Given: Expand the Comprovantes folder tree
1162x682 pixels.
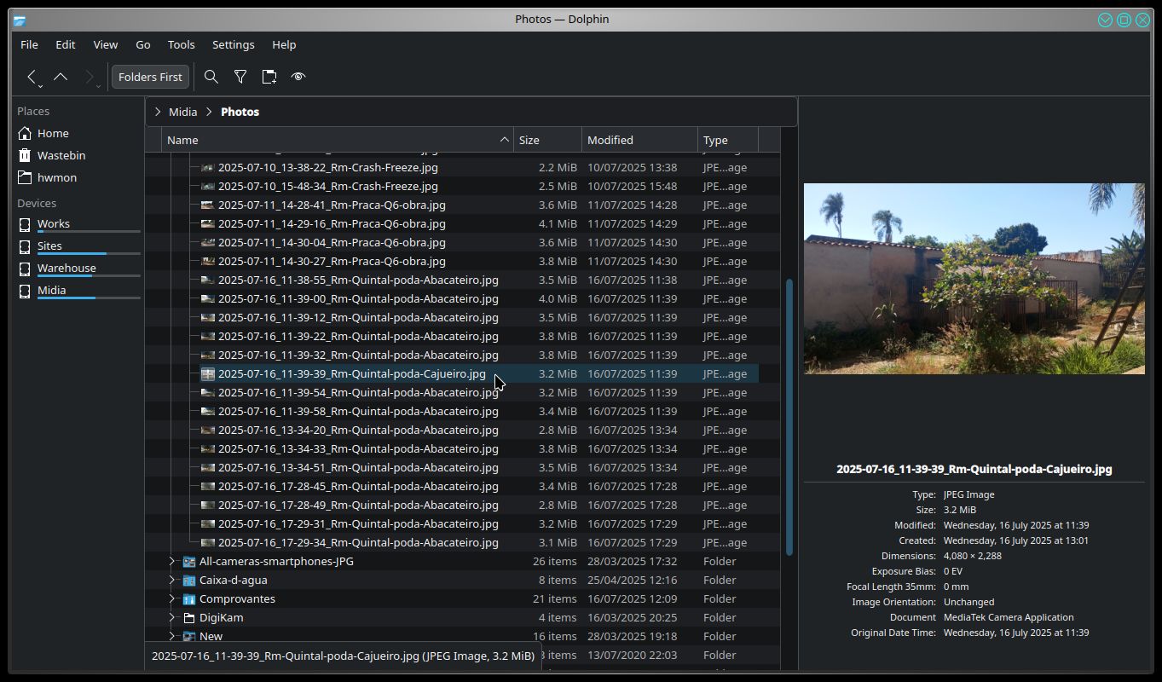Looking at the screenshot, I should click(171, 598).
